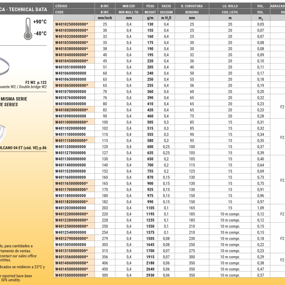
Task: Click the VACIO column header
Action: (x=166, y=6)
